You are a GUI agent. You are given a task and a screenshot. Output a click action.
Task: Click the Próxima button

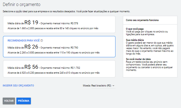click(x=23, y=101)
